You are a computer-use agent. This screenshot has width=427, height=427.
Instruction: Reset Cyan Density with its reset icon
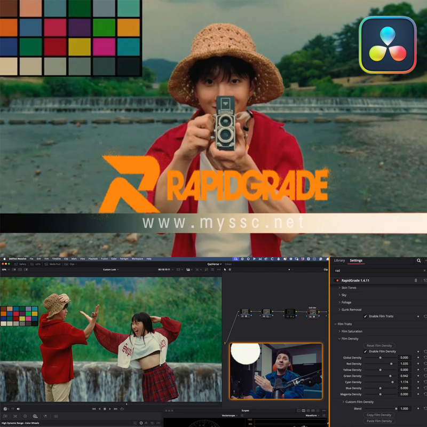[x=425, y=382]
